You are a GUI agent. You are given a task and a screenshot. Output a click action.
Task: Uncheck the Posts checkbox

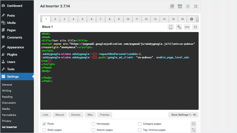coord(44,124)
